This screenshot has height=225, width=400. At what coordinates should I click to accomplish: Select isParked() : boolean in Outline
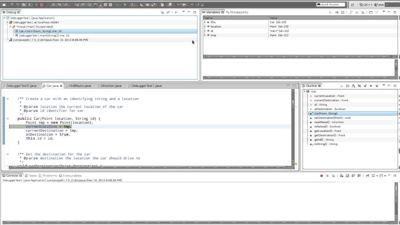click(x=327, y=127)
